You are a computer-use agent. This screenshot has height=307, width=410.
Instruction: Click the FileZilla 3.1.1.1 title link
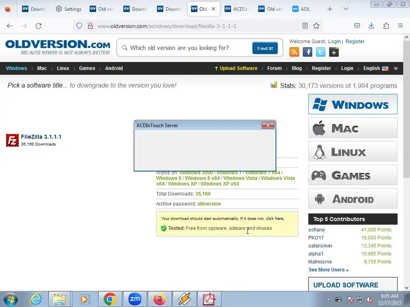(x=41, y=137)
